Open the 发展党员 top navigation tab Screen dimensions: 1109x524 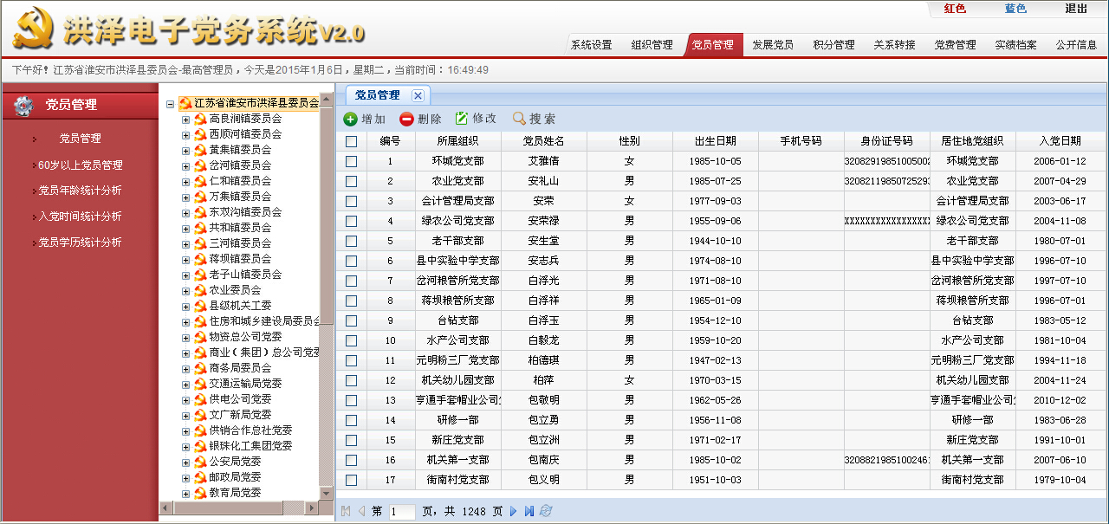772,45
